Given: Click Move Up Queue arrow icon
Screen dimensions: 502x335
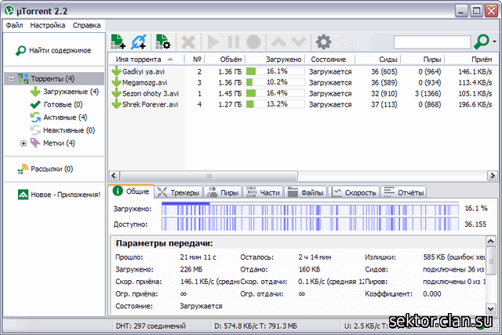Looking at the screenshot, I should (x=278, y=42).
